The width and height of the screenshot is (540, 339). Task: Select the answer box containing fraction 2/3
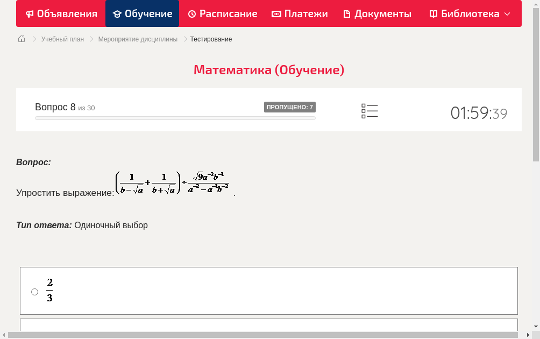pos(269,291)
